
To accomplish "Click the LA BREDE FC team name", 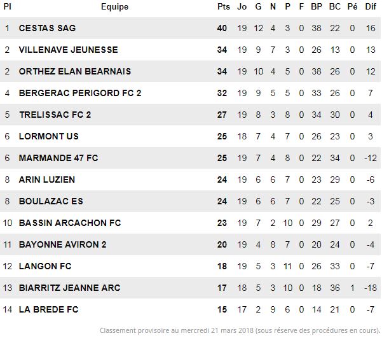I will [49, 310].
